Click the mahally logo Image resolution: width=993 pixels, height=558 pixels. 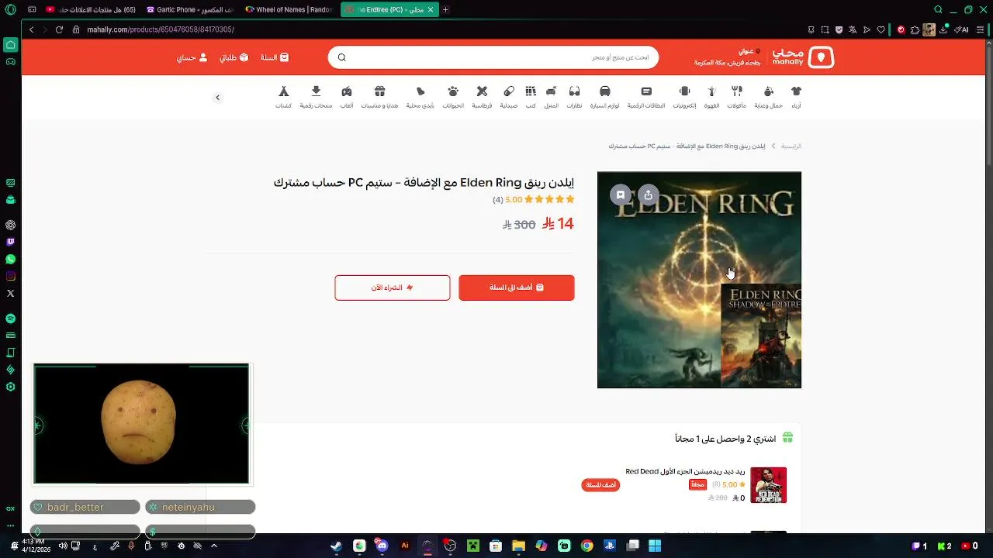(x=803, y=57)
